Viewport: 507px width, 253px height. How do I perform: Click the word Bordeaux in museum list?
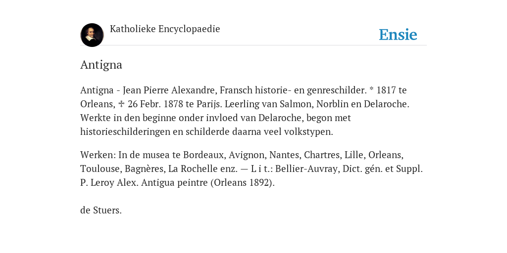click(x=204, y=155)
